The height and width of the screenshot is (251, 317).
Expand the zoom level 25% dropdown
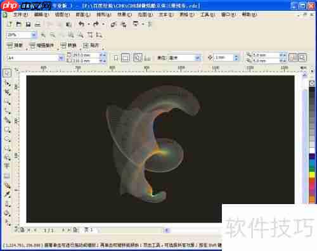[34, 35]
